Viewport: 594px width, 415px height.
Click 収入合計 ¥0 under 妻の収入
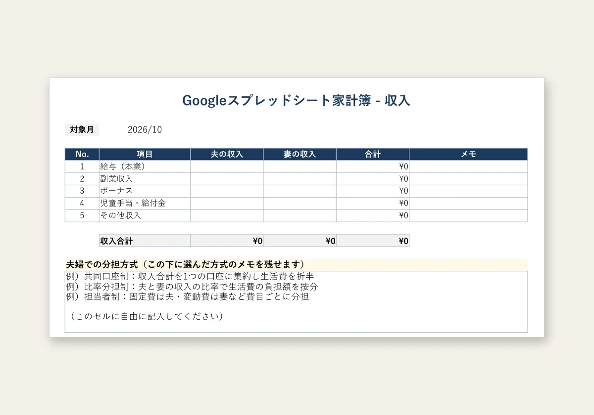(x=299, y=241)
